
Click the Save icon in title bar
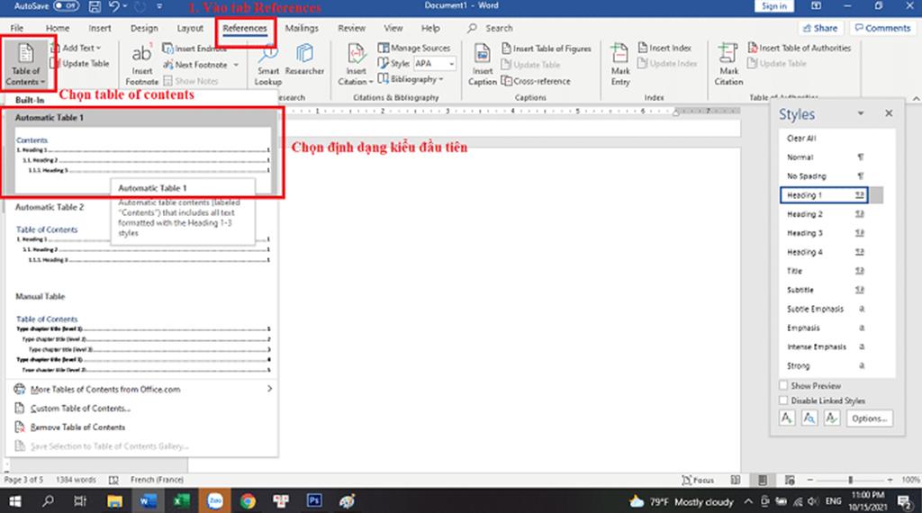point(94,6)
